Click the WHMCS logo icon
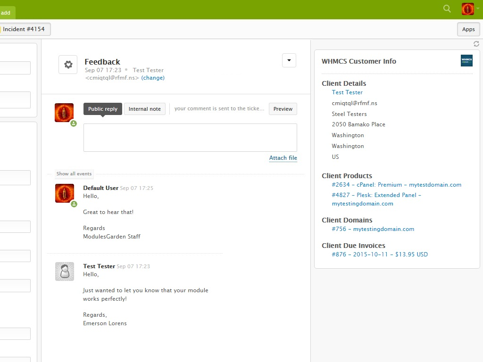 tap(466, 61)
